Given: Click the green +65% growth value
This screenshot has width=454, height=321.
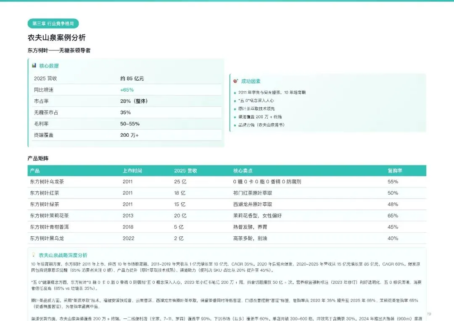Looking at the screenshot, I should pyautogui.click(x=127, y=90).
